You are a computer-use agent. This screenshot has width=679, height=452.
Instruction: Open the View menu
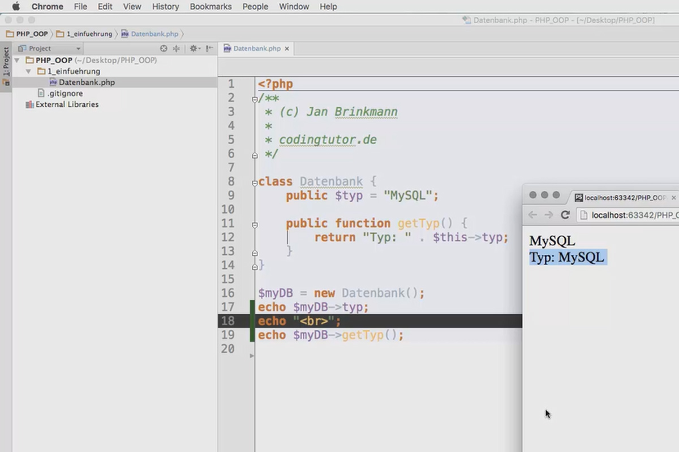[132, 7]
